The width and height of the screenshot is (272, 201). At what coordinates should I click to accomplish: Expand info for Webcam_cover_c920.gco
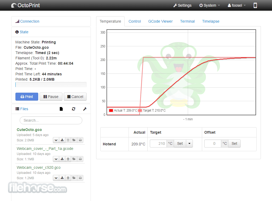tap(56, 178)
